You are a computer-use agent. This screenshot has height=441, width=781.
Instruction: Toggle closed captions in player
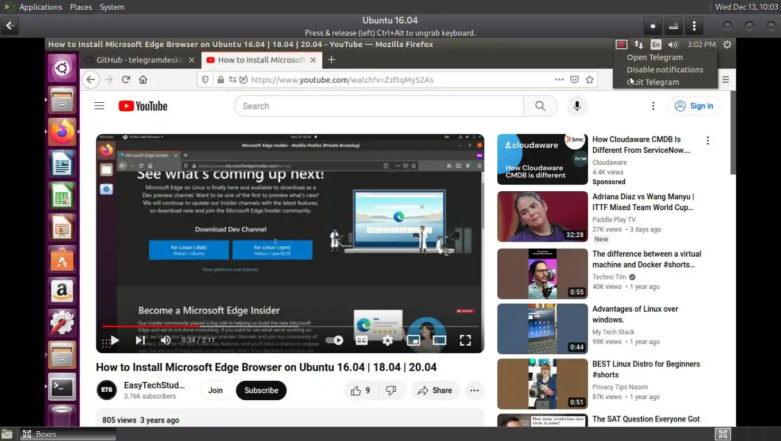361,341
